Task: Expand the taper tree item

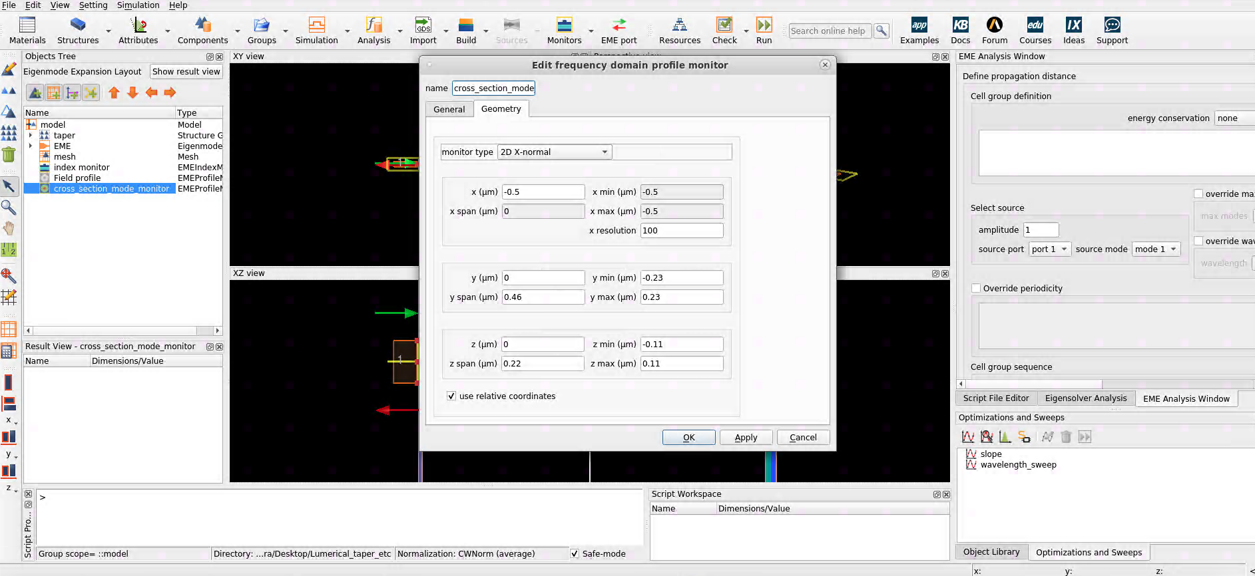Action: (31, 135)
